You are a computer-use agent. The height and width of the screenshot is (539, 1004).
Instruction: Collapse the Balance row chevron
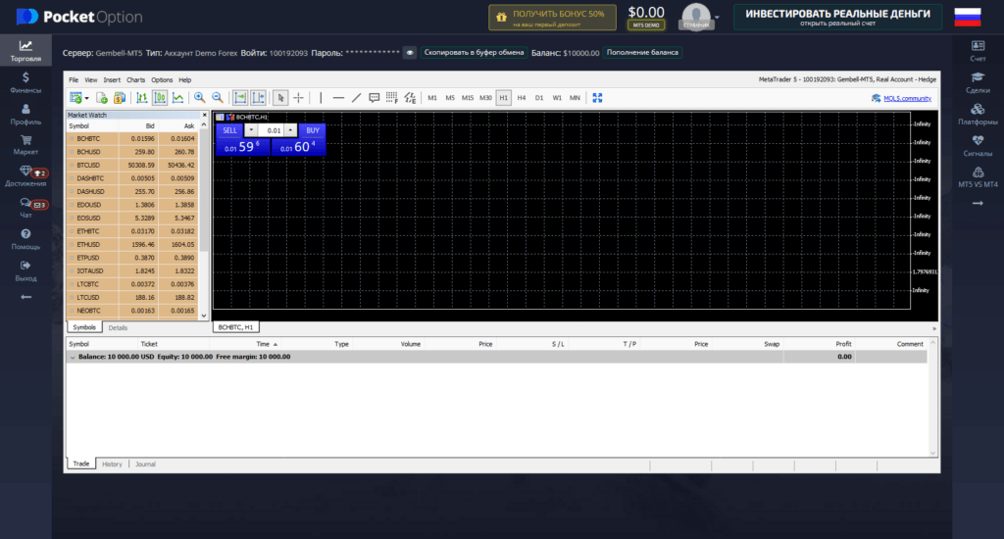[x=72, y=357]
